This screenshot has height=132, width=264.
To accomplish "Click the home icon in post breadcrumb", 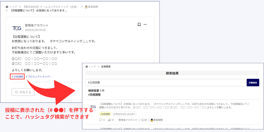I will click(7, 7).
